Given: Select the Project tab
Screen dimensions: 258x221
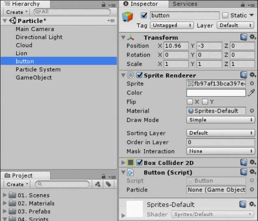Looking at the screenshot, I should click(26, 175).
